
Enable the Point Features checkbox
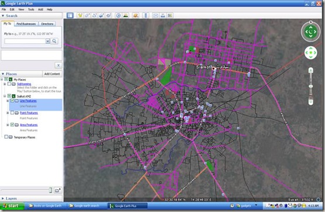click(x=12, y=113)
